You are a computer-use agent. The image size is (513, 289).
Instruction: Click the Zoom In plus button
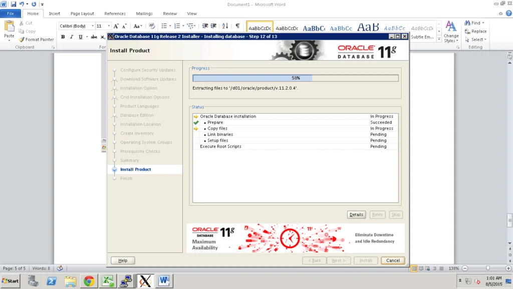[508, 268]
